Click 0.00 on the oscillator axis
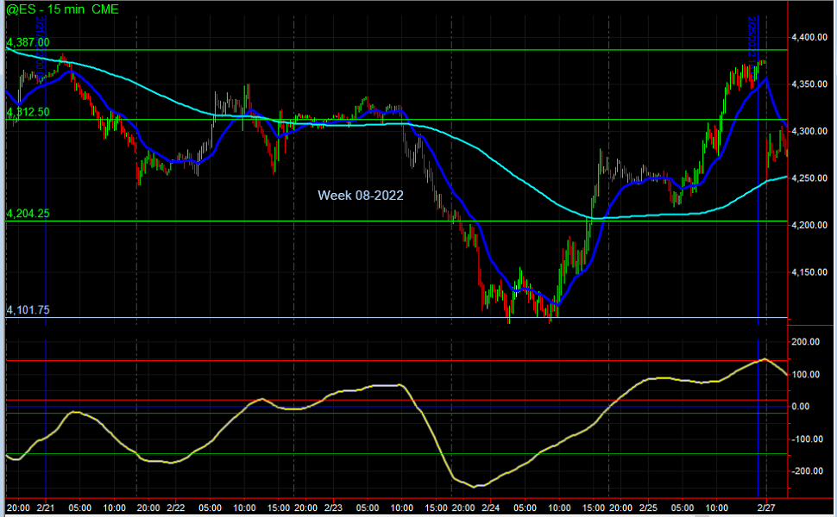This screenshot has height=517, width=837. 802,407
